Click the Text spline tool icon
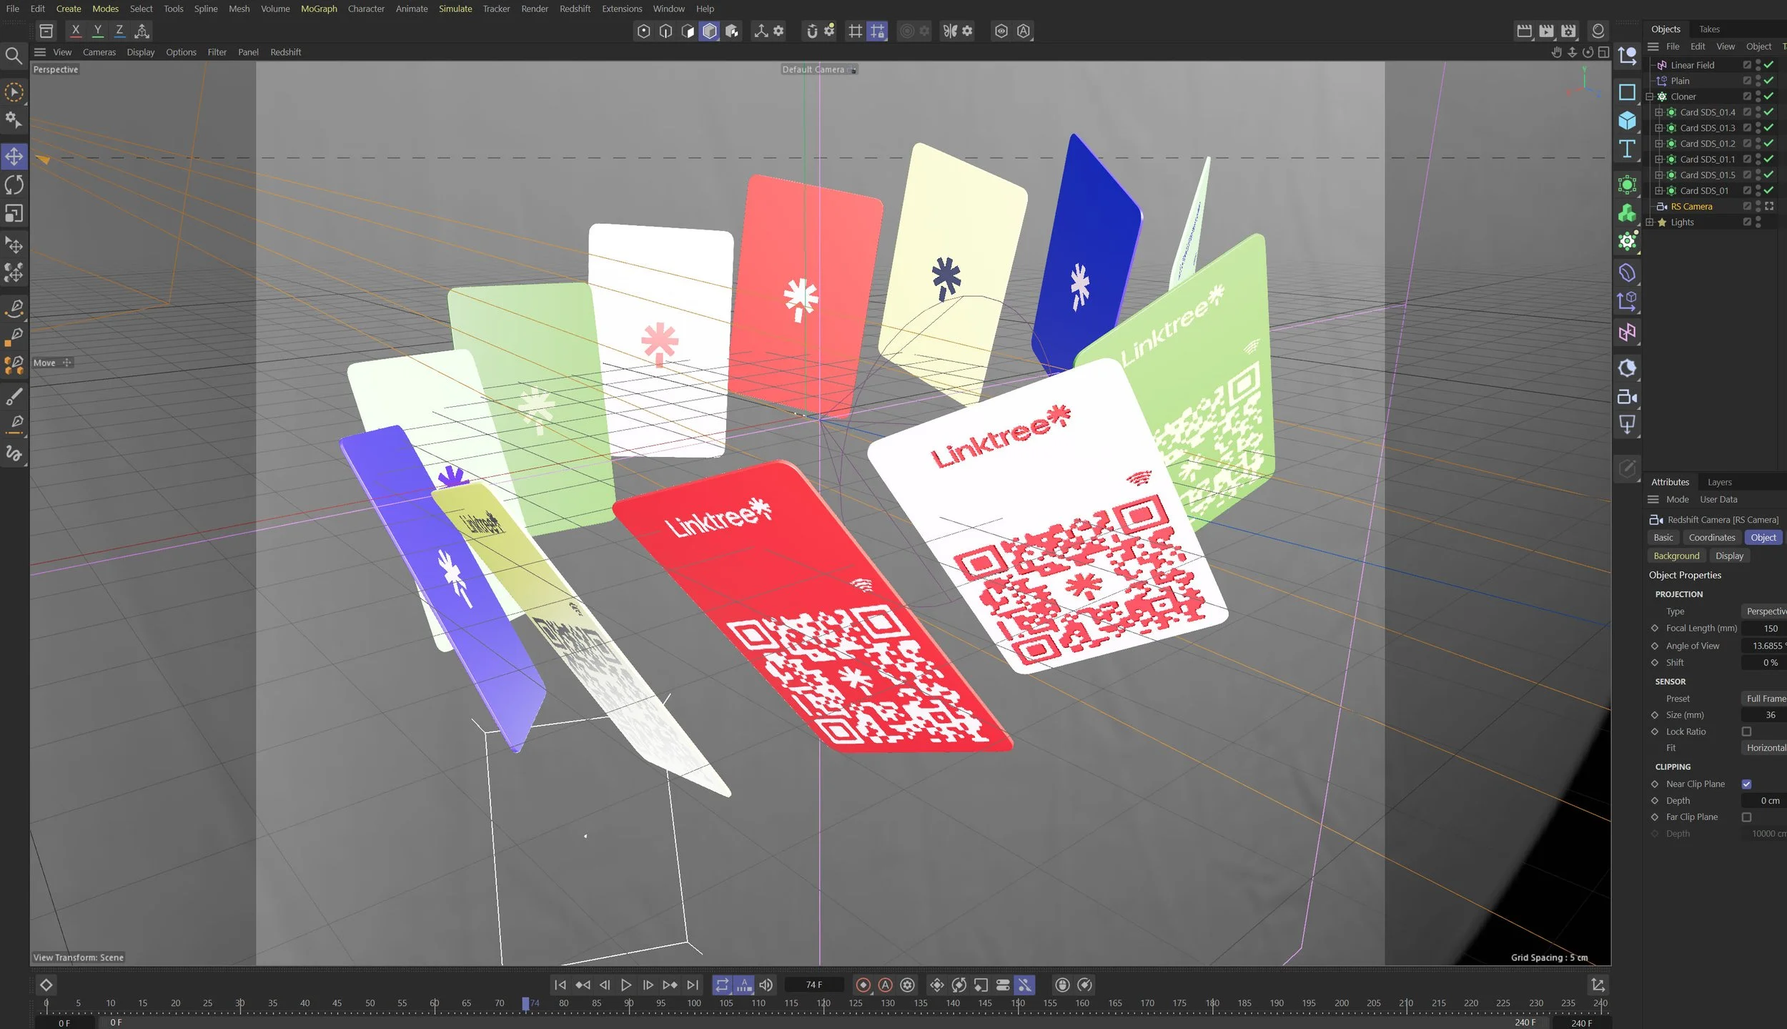This screenshot has height=1029, width=1787. pyautogui.click(x=1627, y=149)
